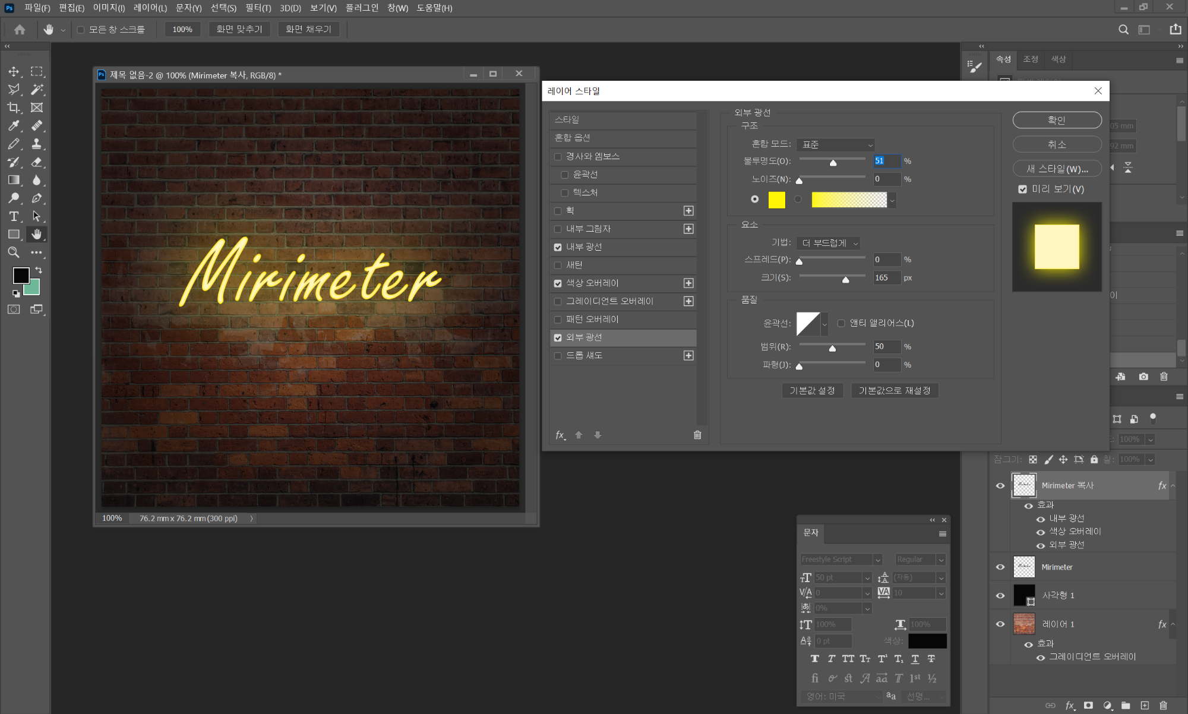This screenshot has height=714, width=1188.
Task: Click the 크기(S) value field
Action: [886, 277]
